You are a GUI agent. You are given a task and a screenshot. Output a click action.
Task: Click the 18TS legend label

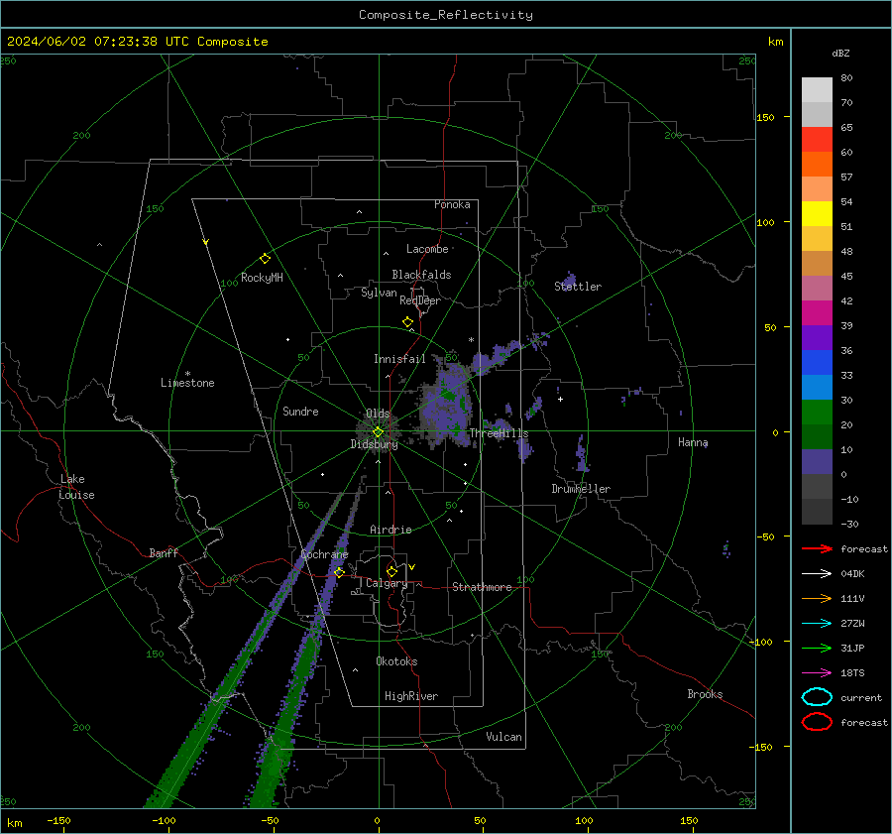852,673
